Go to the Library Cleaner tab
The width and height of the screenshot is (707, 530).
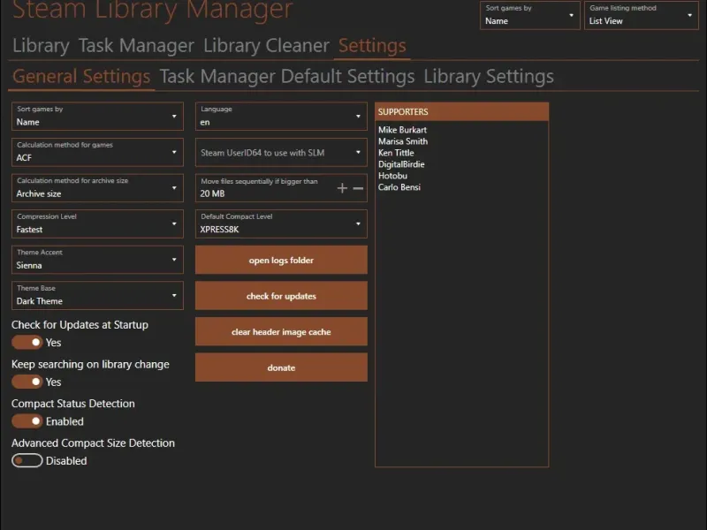click(x=267, y=46)
